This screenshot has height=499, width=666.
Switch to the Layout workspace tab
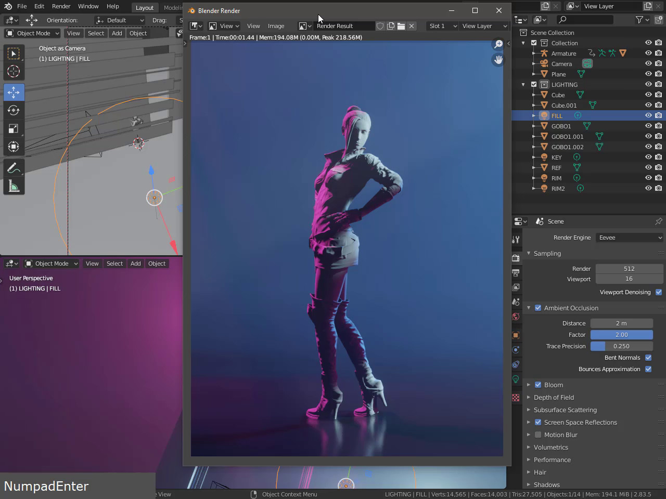145,8
